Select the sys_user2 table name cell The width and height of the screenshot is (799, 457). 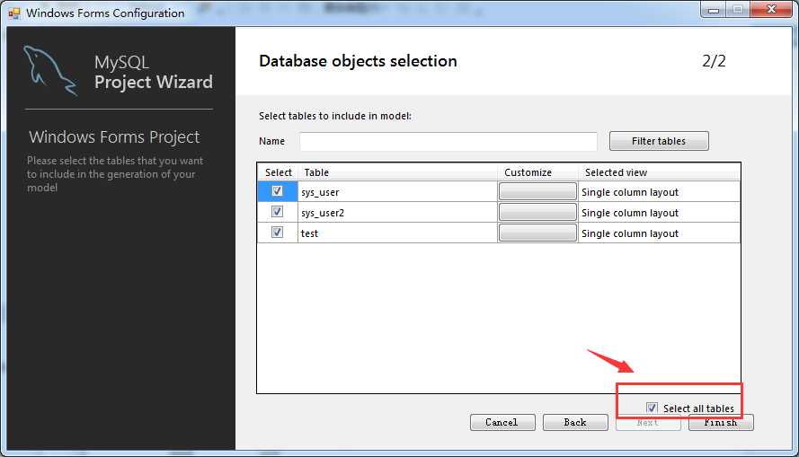(x=397, y=212)
